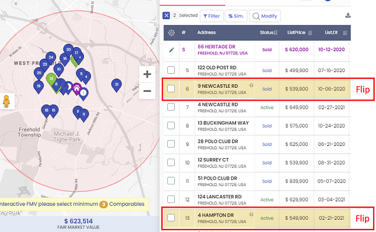The height and width of the screenshot is (232, 376).
Task: Zoom out on the map
Action: (x=147, y=91)
